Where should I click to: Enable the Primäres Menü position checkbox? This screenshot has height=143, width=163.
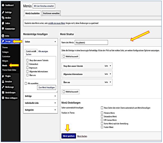[102, 113]
